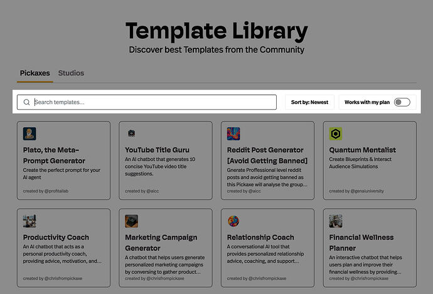Click 'Gnerate Proffessional level reddit posts' description
433x294 pixels.
tap(267, 177)
